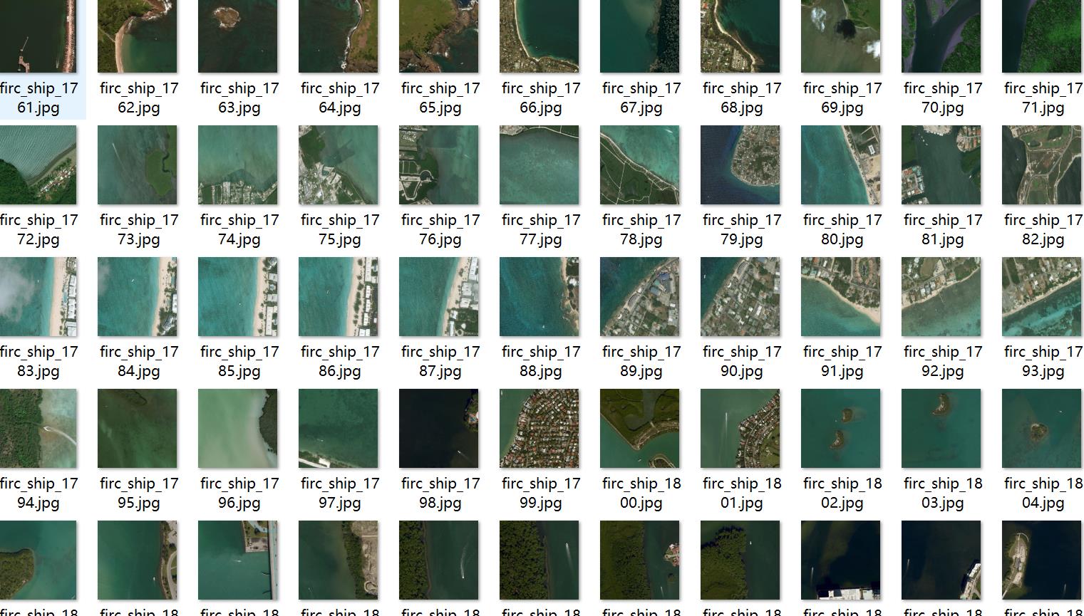The width and height of the screenshot is (1084, 616).
Task: Select the file name firc_ship_1778.jpg
Action: click(x=641, y=230)
